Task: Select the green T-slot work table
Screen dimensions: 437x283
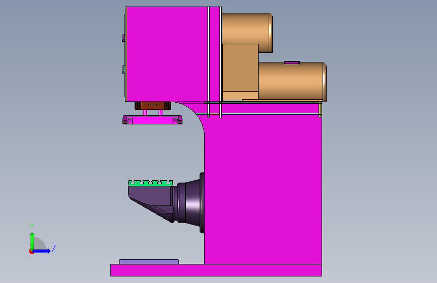Action: coord(151,183)
